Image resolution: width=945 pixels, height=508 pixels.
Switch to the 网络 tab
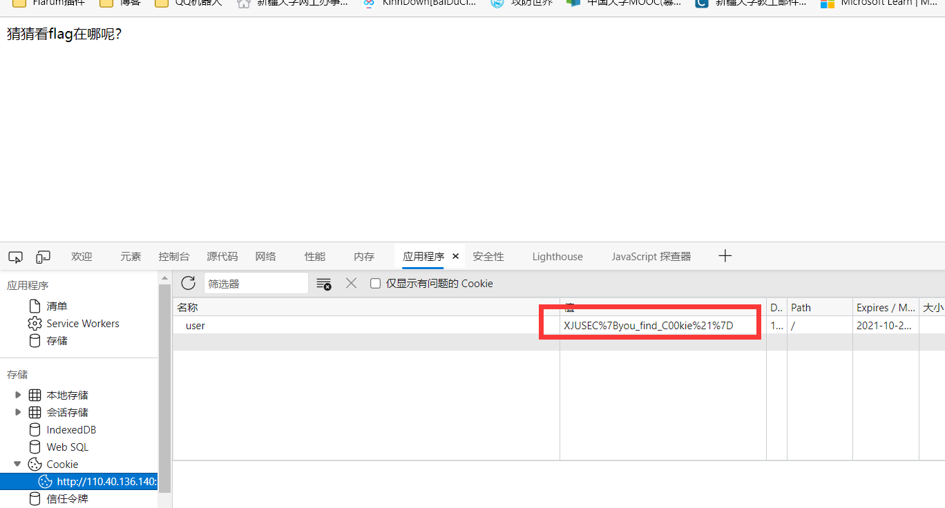click(x=265, y=257)
